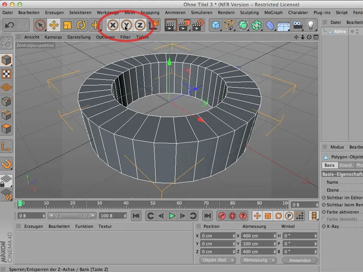Switch to the Koord. tab in attributes

(x=347, y=165)
